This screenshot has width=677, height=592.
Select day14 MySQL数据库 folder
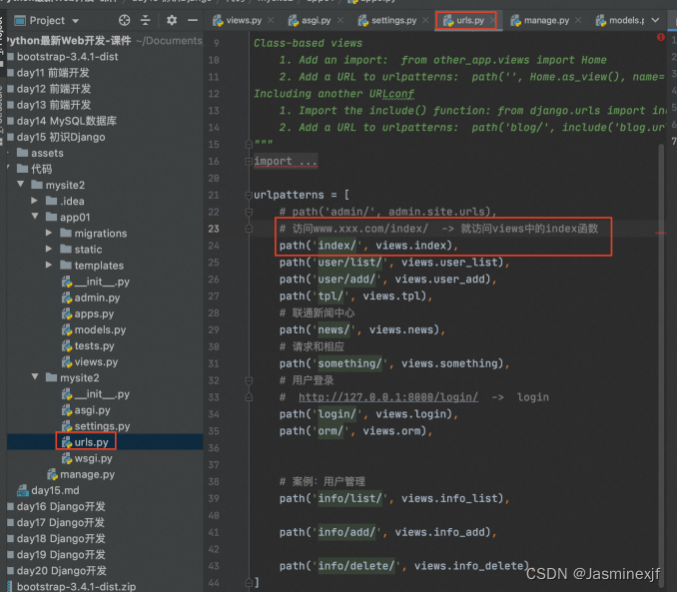click(62, 121)
